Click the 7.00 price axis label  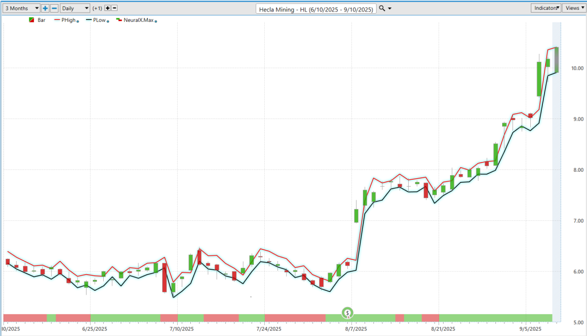pos(578,220)
